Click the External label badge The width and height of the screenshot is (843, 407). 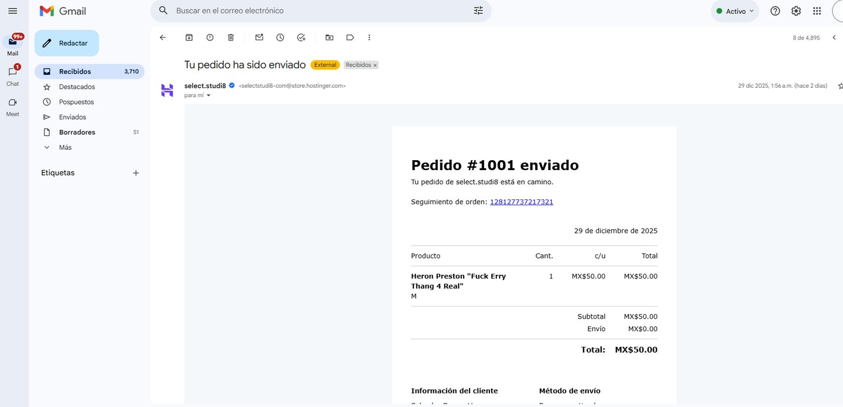tap(325, 65)
